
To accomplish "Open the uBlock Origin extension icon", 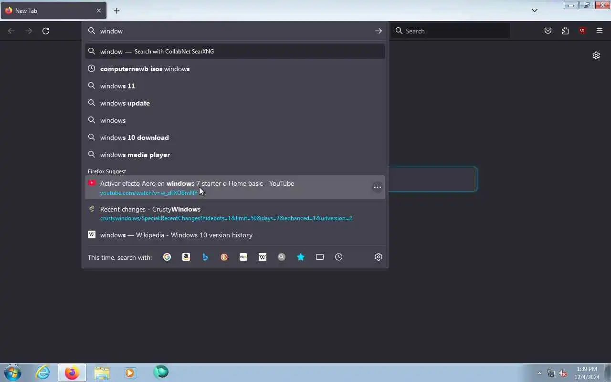I will click(x=582, y=31).
